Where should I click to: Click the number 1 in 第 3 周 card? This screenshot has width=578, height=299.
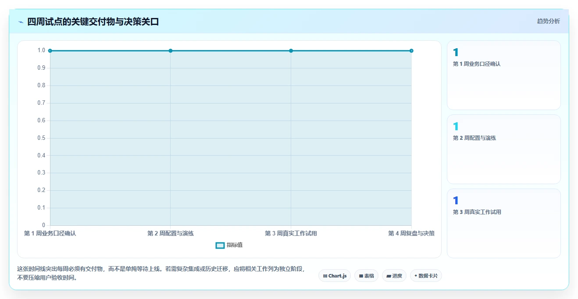456,201
